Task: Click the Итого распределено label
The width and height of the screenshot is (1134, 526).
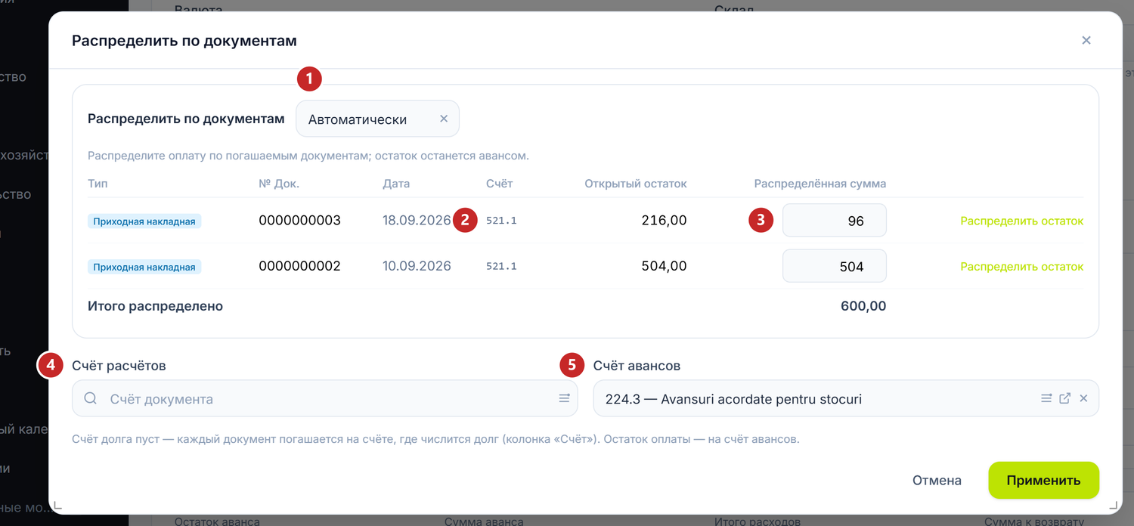Action: [x=156, y=306]
